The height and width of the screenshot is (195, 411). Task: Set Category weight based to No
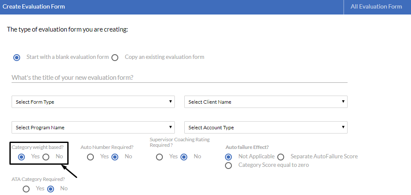[46, 157]
